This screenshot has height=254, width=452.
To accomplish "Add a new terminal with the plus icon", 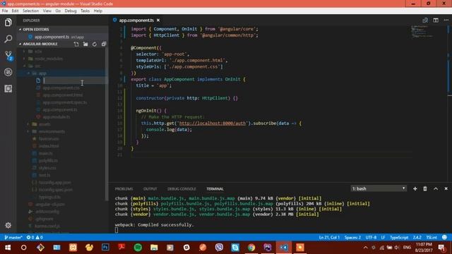I will coord(415,188).
